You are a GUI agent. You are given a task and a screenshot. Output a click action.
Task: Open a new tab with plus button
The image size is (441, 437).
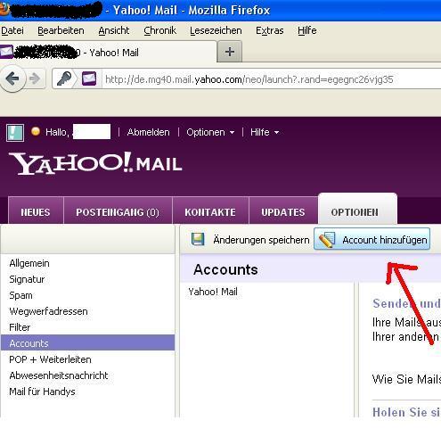[230, 52]
